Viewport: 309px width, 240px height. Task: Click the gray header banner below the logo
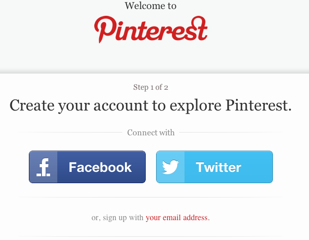(x=154, y=59)
